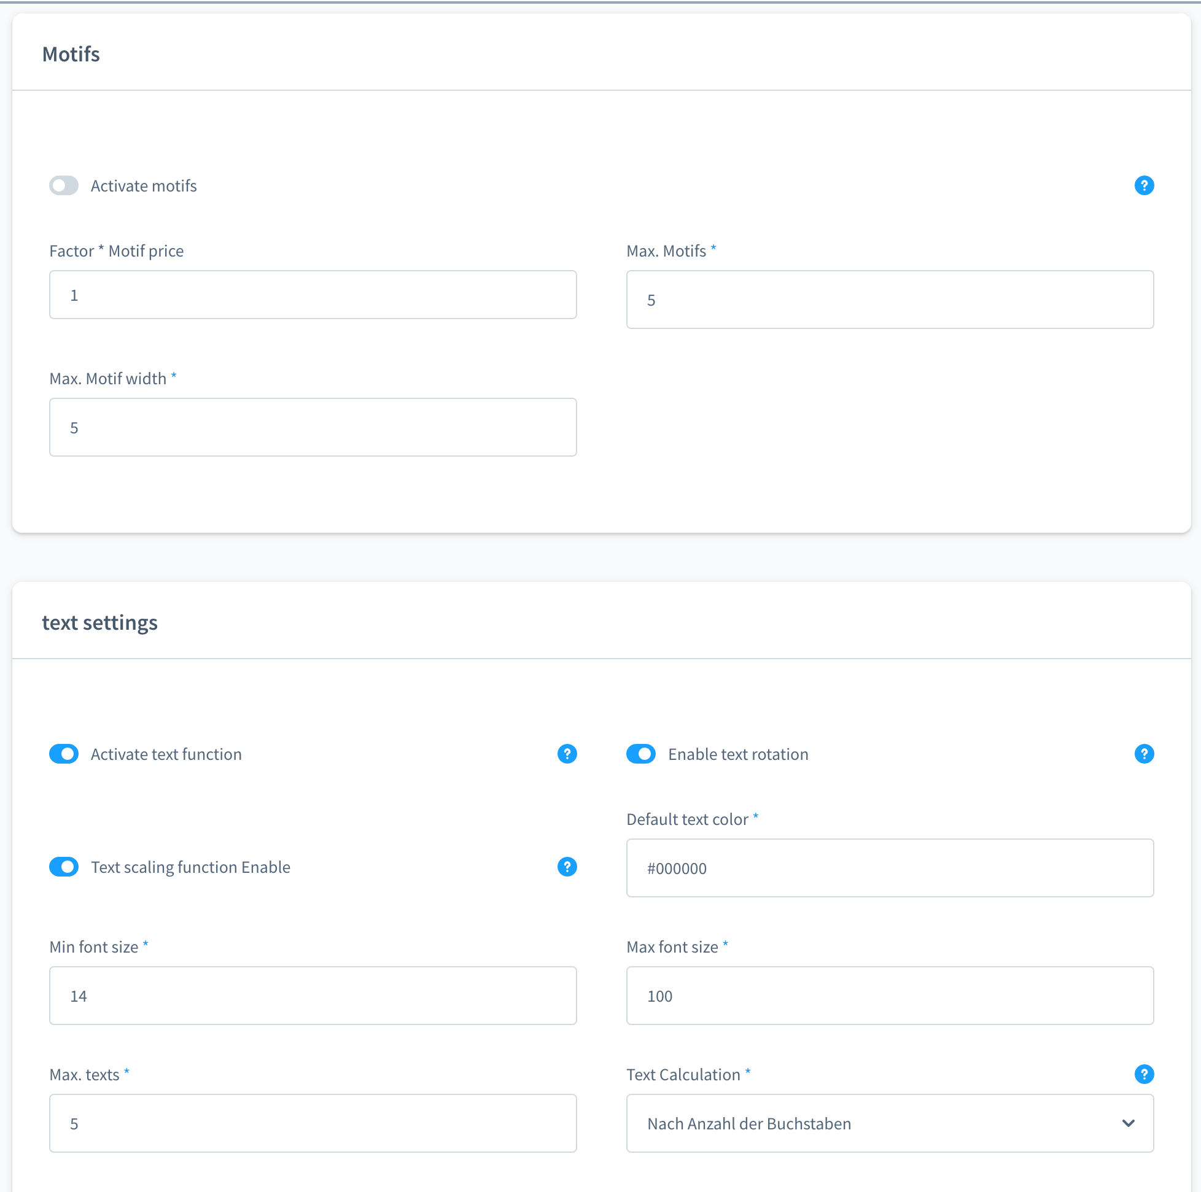Click the Activate motifs label

(144, 186)
